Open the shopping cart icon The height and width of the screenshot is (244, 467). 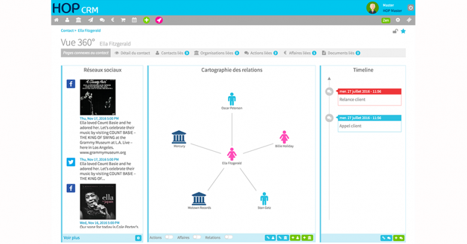point(123,20)
